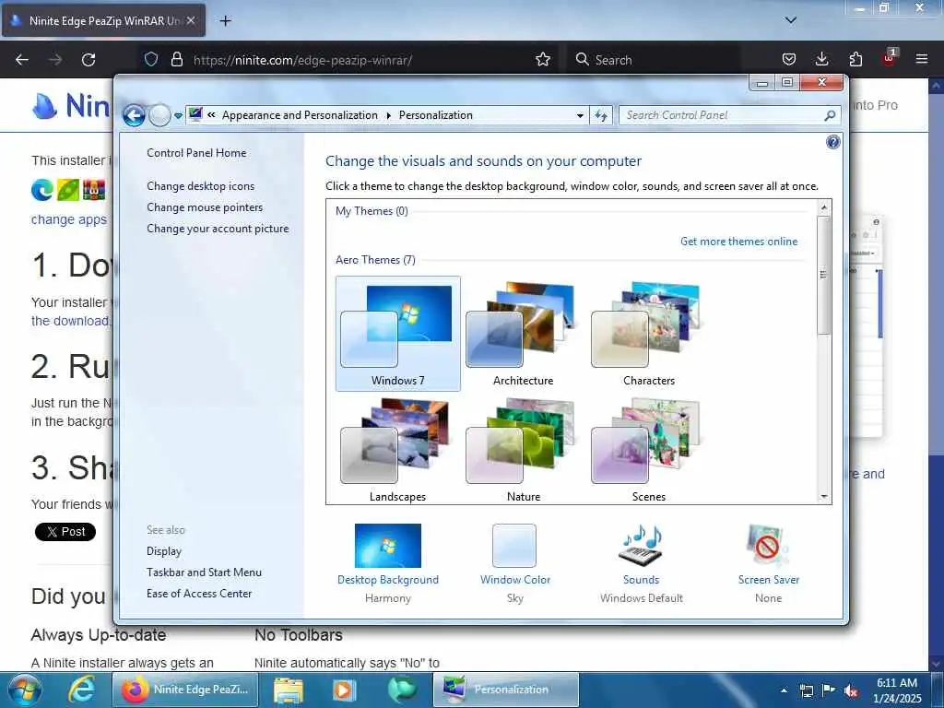
Task: Open the Windows Start button
Action: [x=24, y=690]
